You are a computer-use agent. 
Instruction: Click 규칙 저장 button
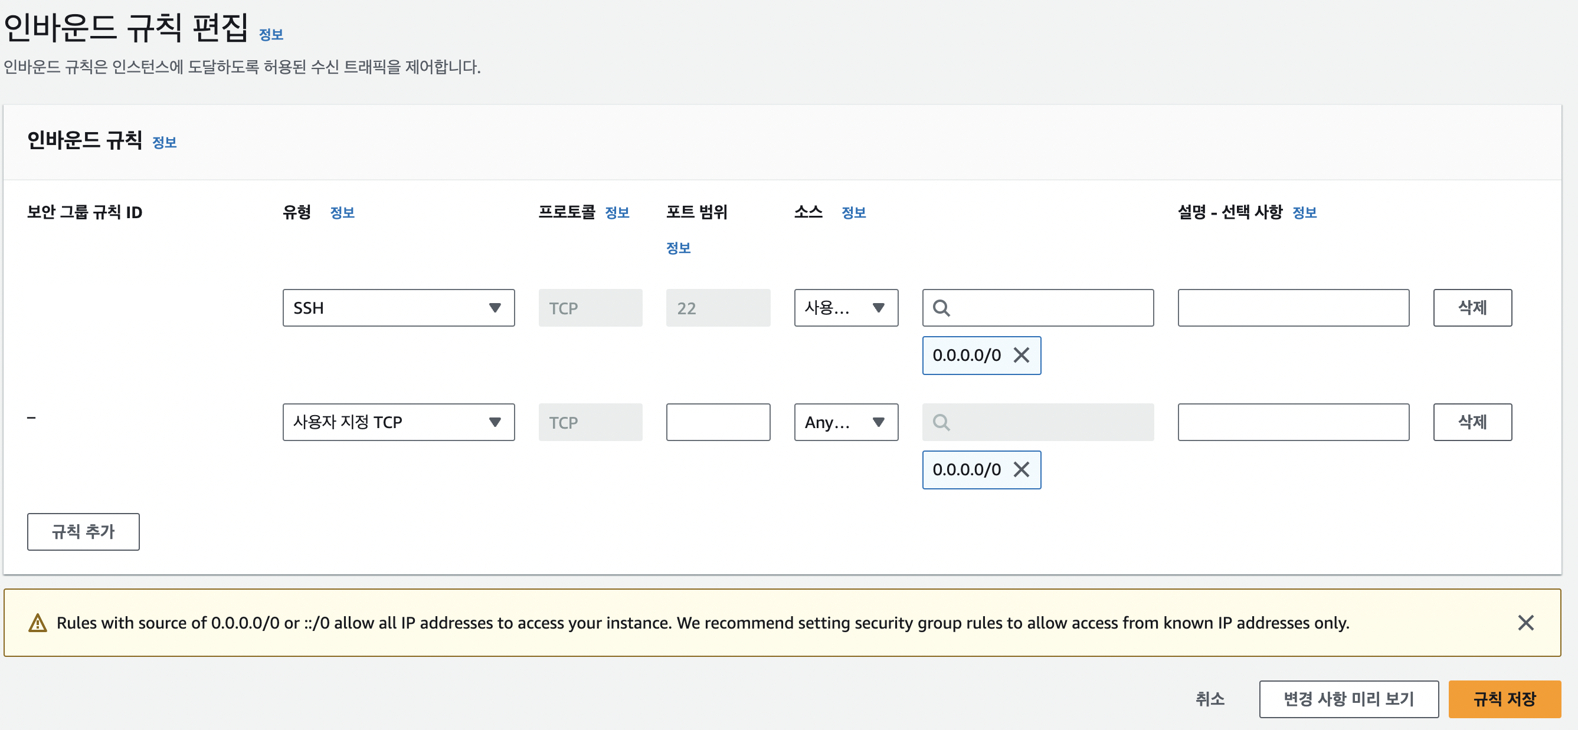1504,699
